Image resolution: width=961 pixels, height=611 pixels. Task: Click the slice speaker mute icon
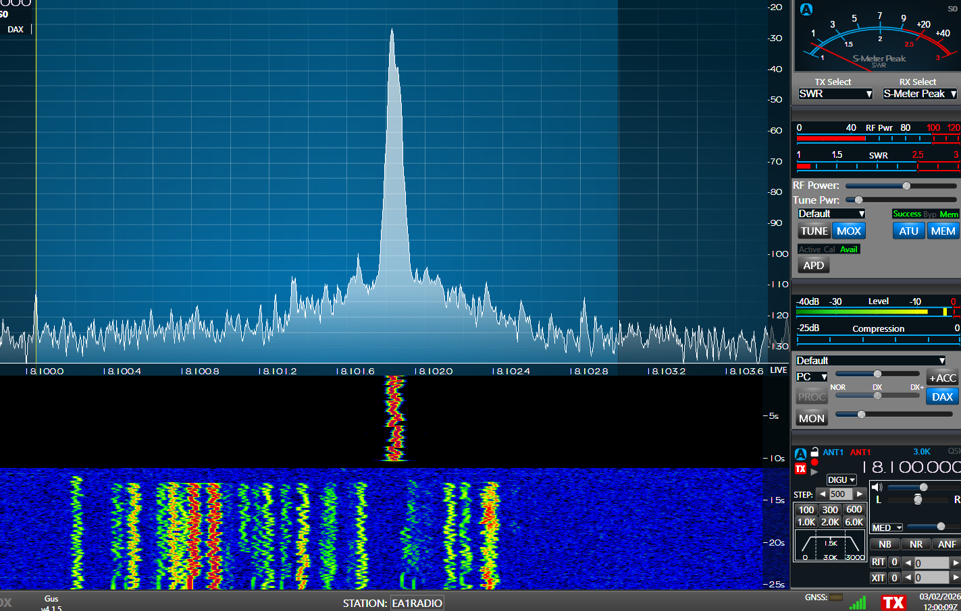(877, 487)
